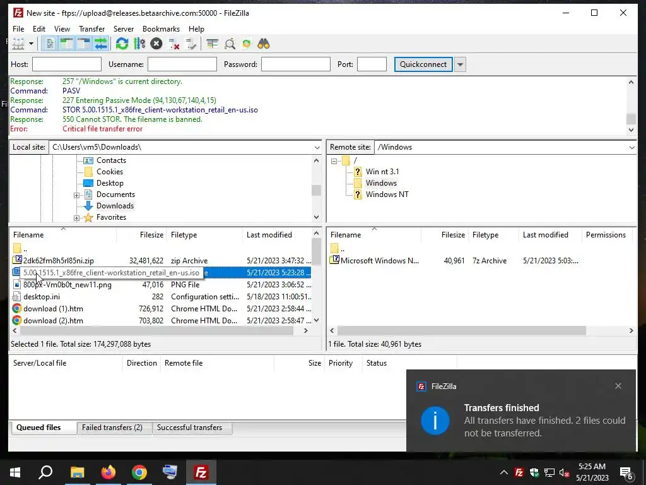This screenshot has width=646, height=485.
Task: Dismiss the Transfers finished notification
Action: tap(618, 386)
